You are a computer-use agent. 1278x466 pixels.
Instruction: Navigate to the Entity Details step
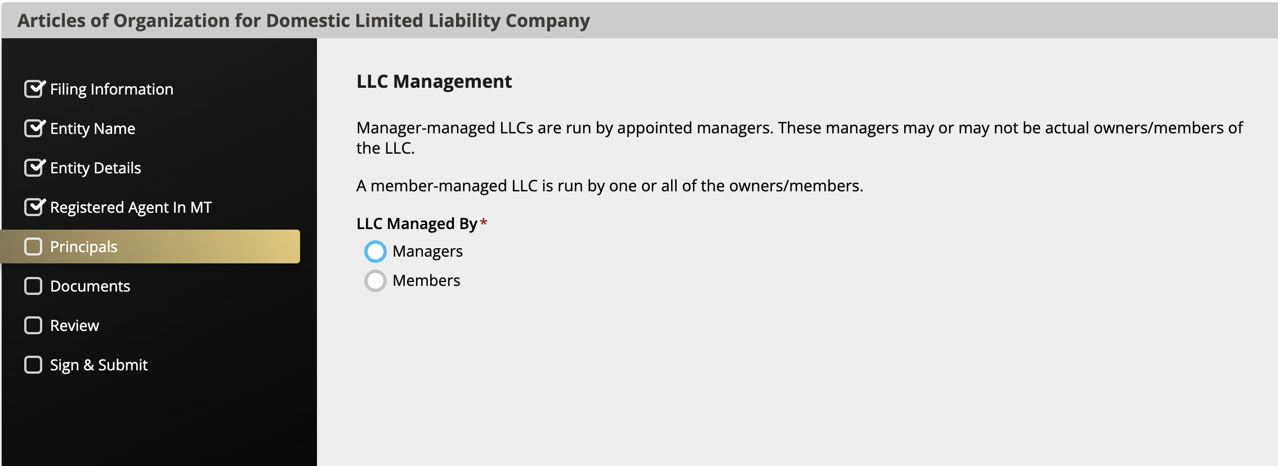95,168
